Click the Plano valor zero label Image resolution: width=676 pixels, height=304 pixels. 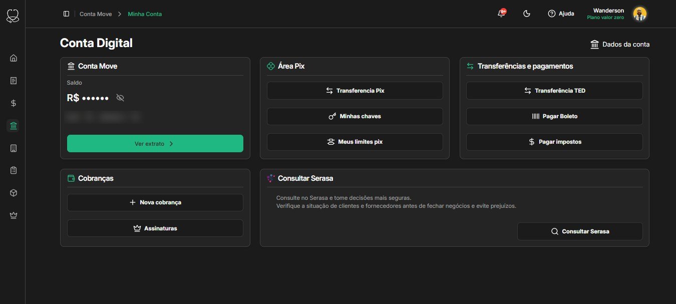pos(605,18)
